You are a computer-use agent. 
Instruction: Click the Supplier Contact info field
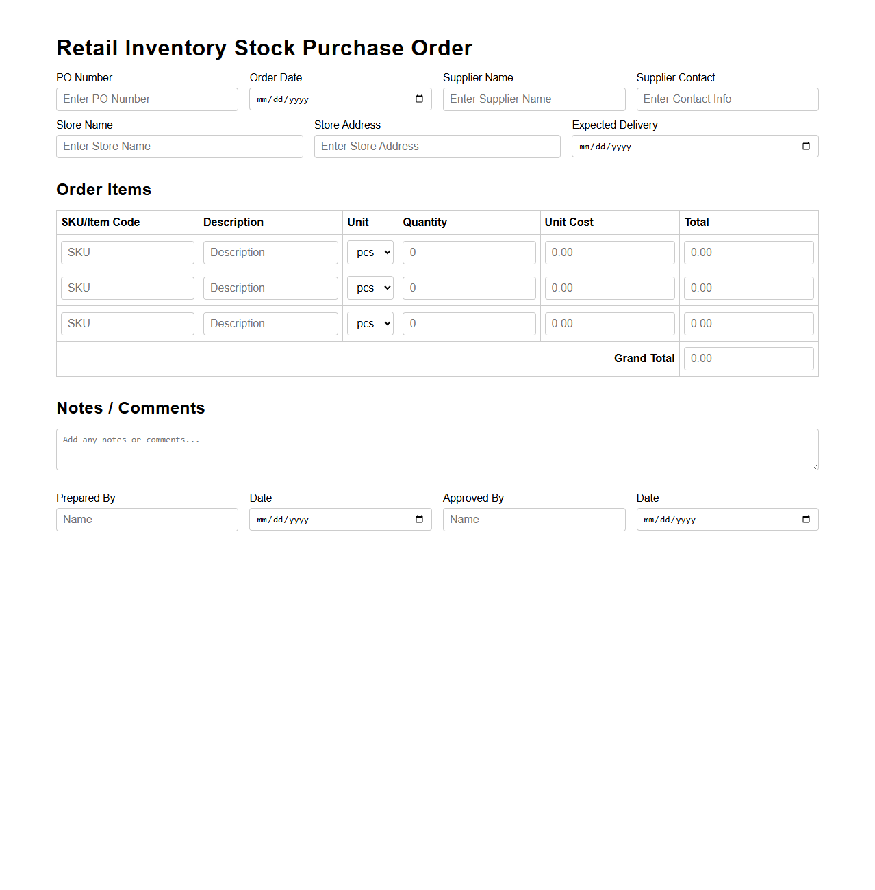click(x=727, y=99)
